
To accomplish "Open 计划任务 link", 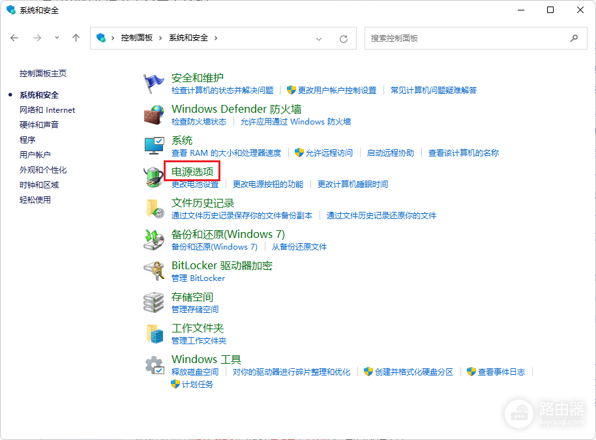I will pos(198,385).
